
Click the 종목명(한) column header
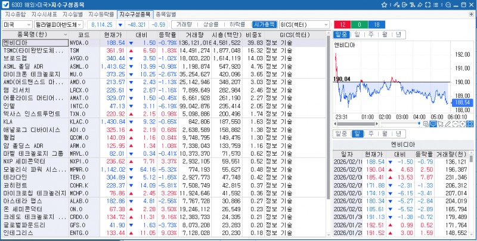[x=35, y=35]
